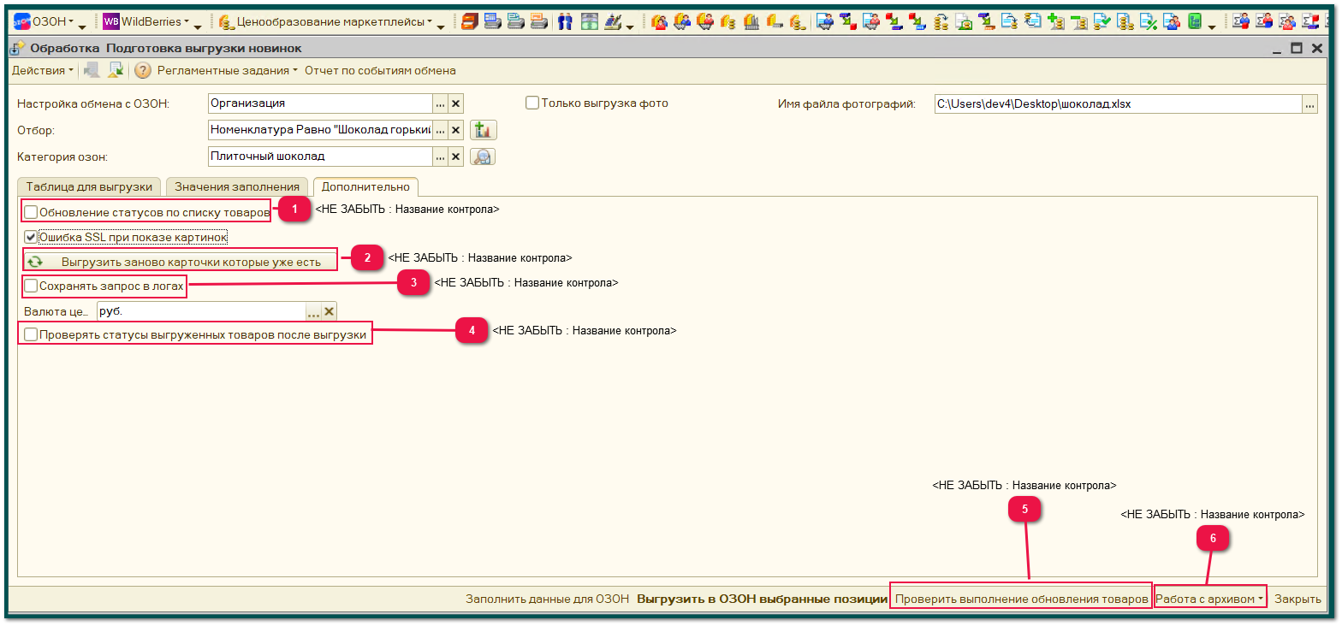This screenshot has width=1342, height=626.
Task: Clear the Отбор field value
Action: tap(456, 130)
